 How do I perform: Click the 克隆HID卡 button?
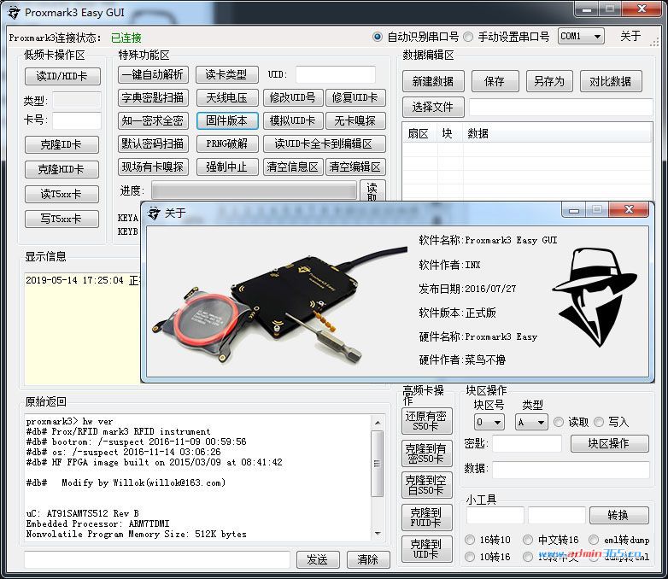pos(62,169)
